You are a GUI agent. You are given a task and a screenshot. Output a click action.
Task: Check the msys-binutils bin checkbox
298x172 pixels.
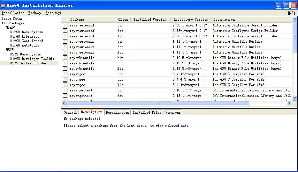65,58
